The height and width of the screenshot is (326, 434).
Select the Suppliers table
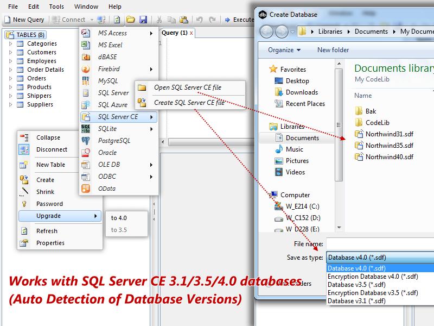(x=40, y=104)
